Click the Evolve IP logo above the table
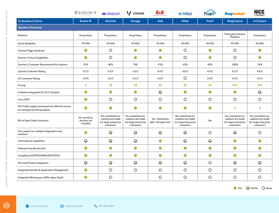The image size is (279, 213). point(85,13)
